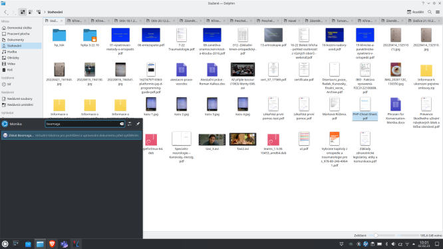This screenshot has height=249, width=443.
Task: Select atestacni-prace-vzor.doc document icon
Action: pyautogui.click(x=182, y=69)
